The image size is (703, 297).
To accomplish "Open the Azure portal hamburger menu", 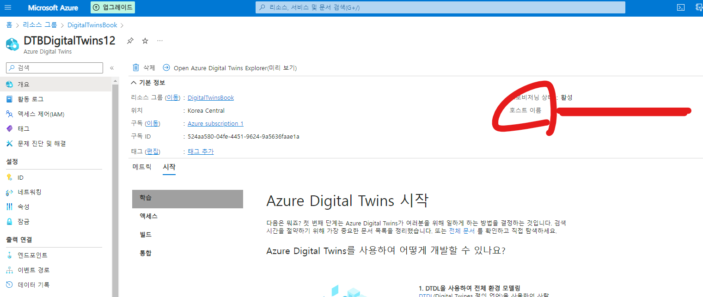I will (x=8, y=7).
